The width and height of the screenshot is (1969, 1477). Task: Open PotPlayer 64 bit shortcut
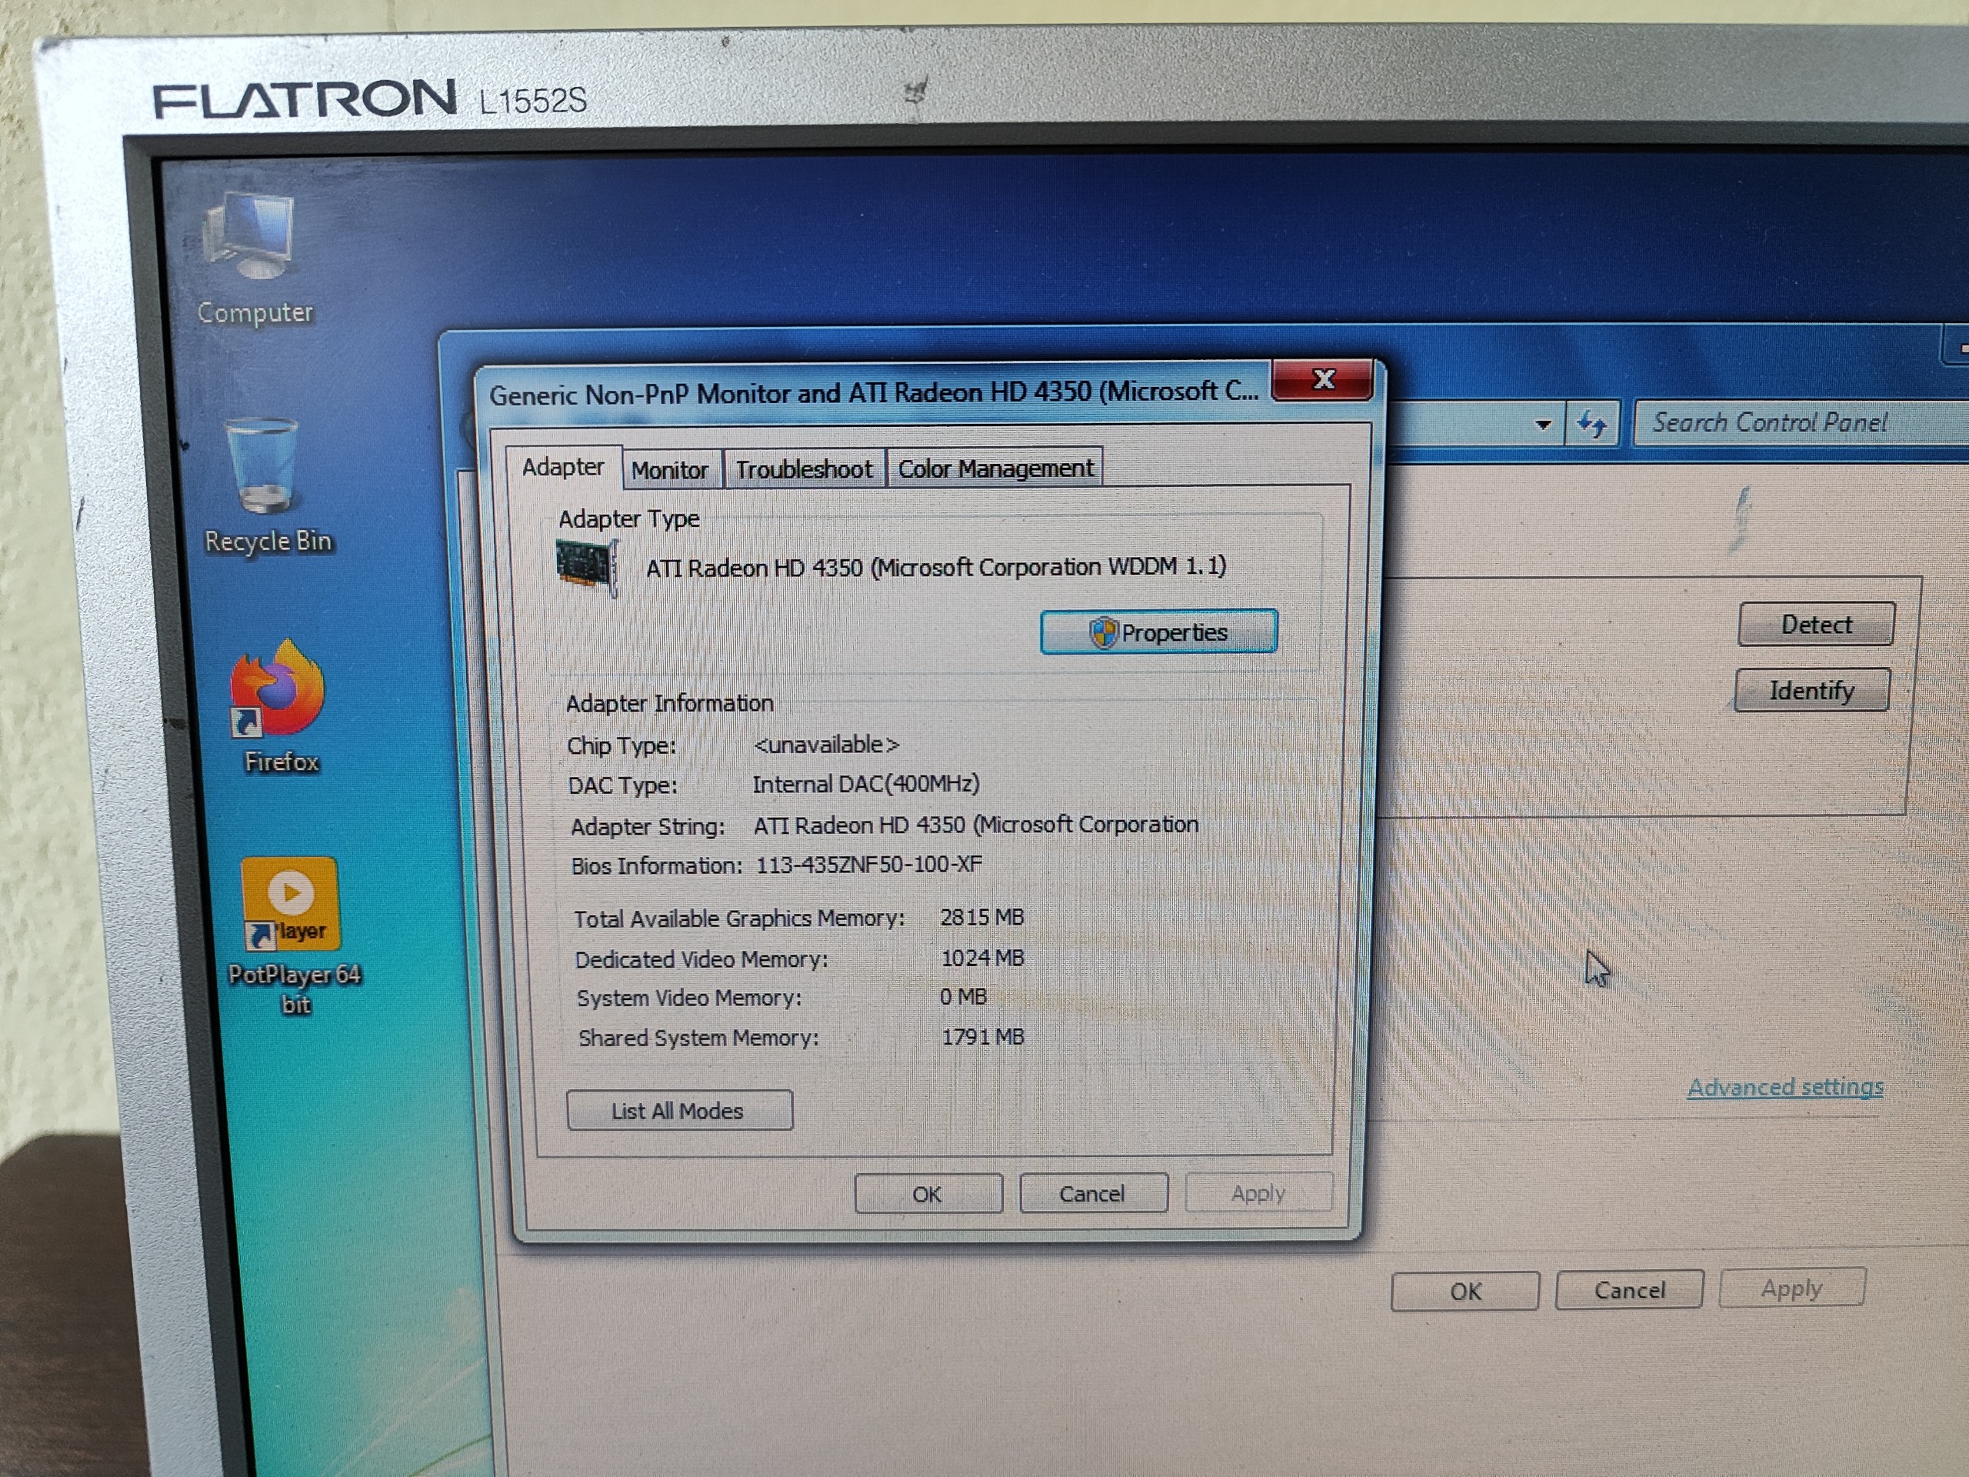pyautogui.click(x=290, y=908)
